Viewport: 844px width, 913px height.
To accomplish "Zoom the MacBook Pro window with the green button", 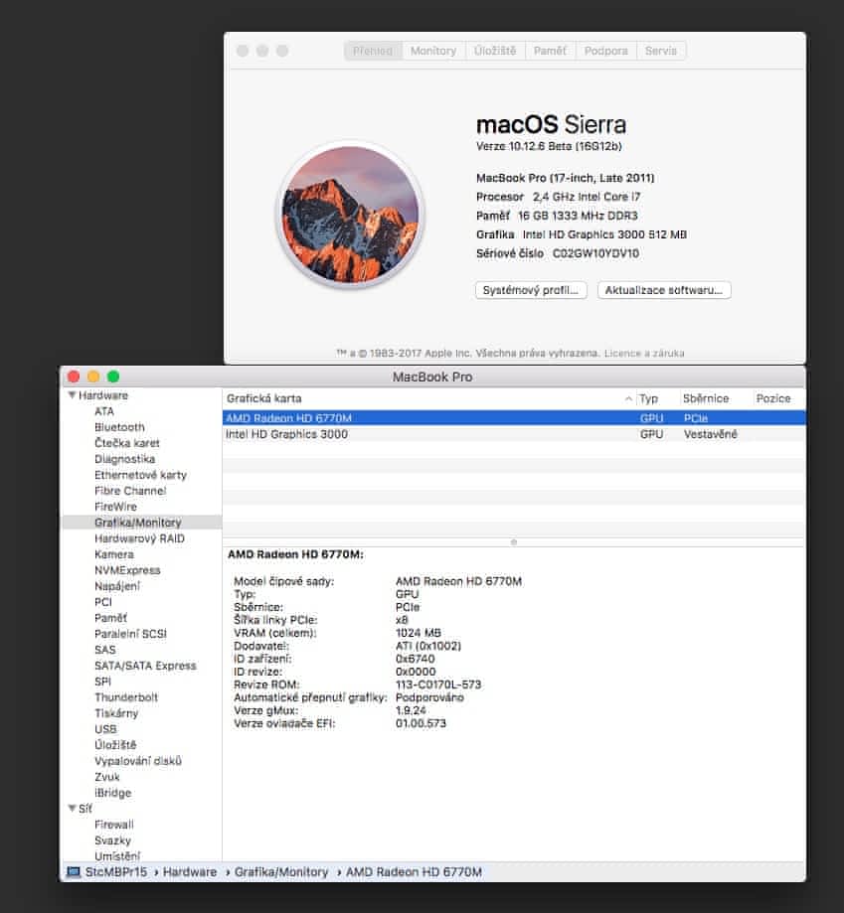I will pyautogui.click(x=113, y=377).
